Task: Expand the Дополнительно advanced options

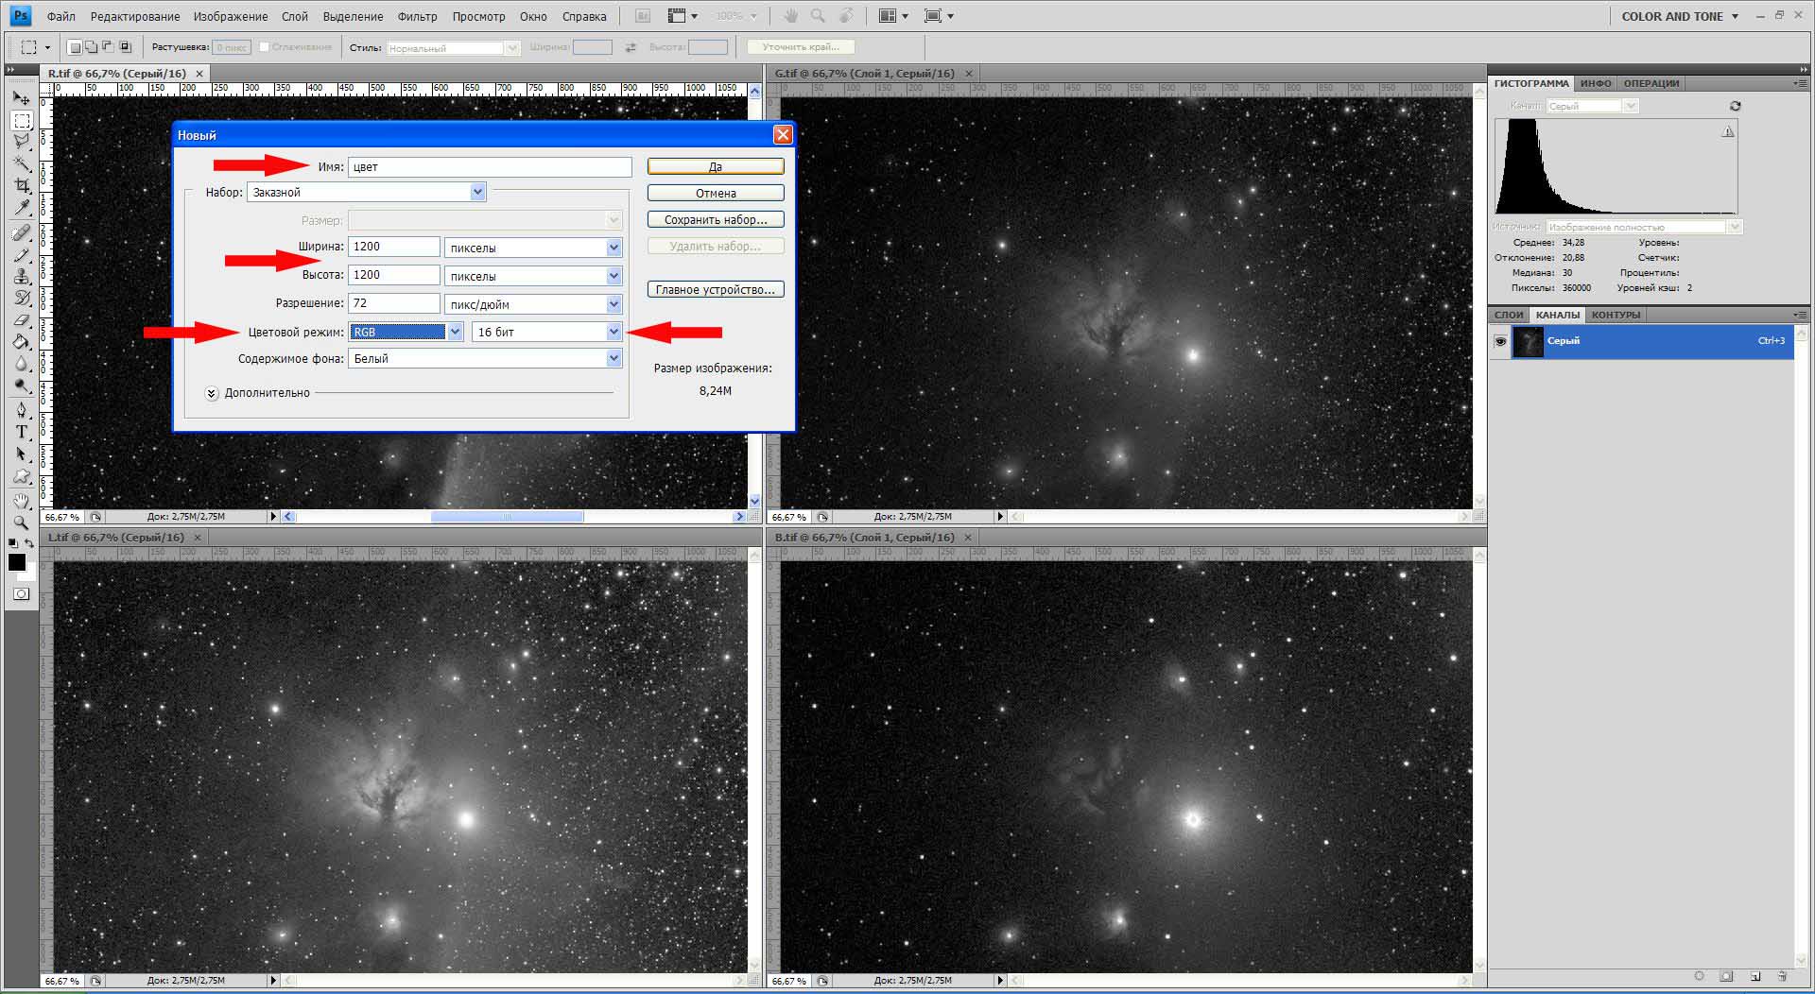Action: 212,393
